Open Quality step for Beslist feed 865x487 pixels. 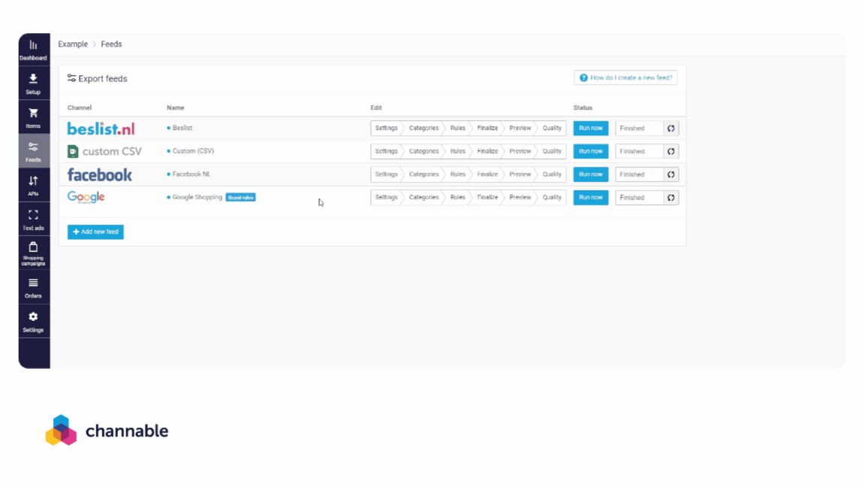[x=552, y=128]
